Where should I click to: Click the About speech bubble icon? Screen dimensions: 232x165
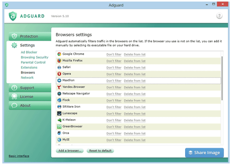[x=14, y=105]
